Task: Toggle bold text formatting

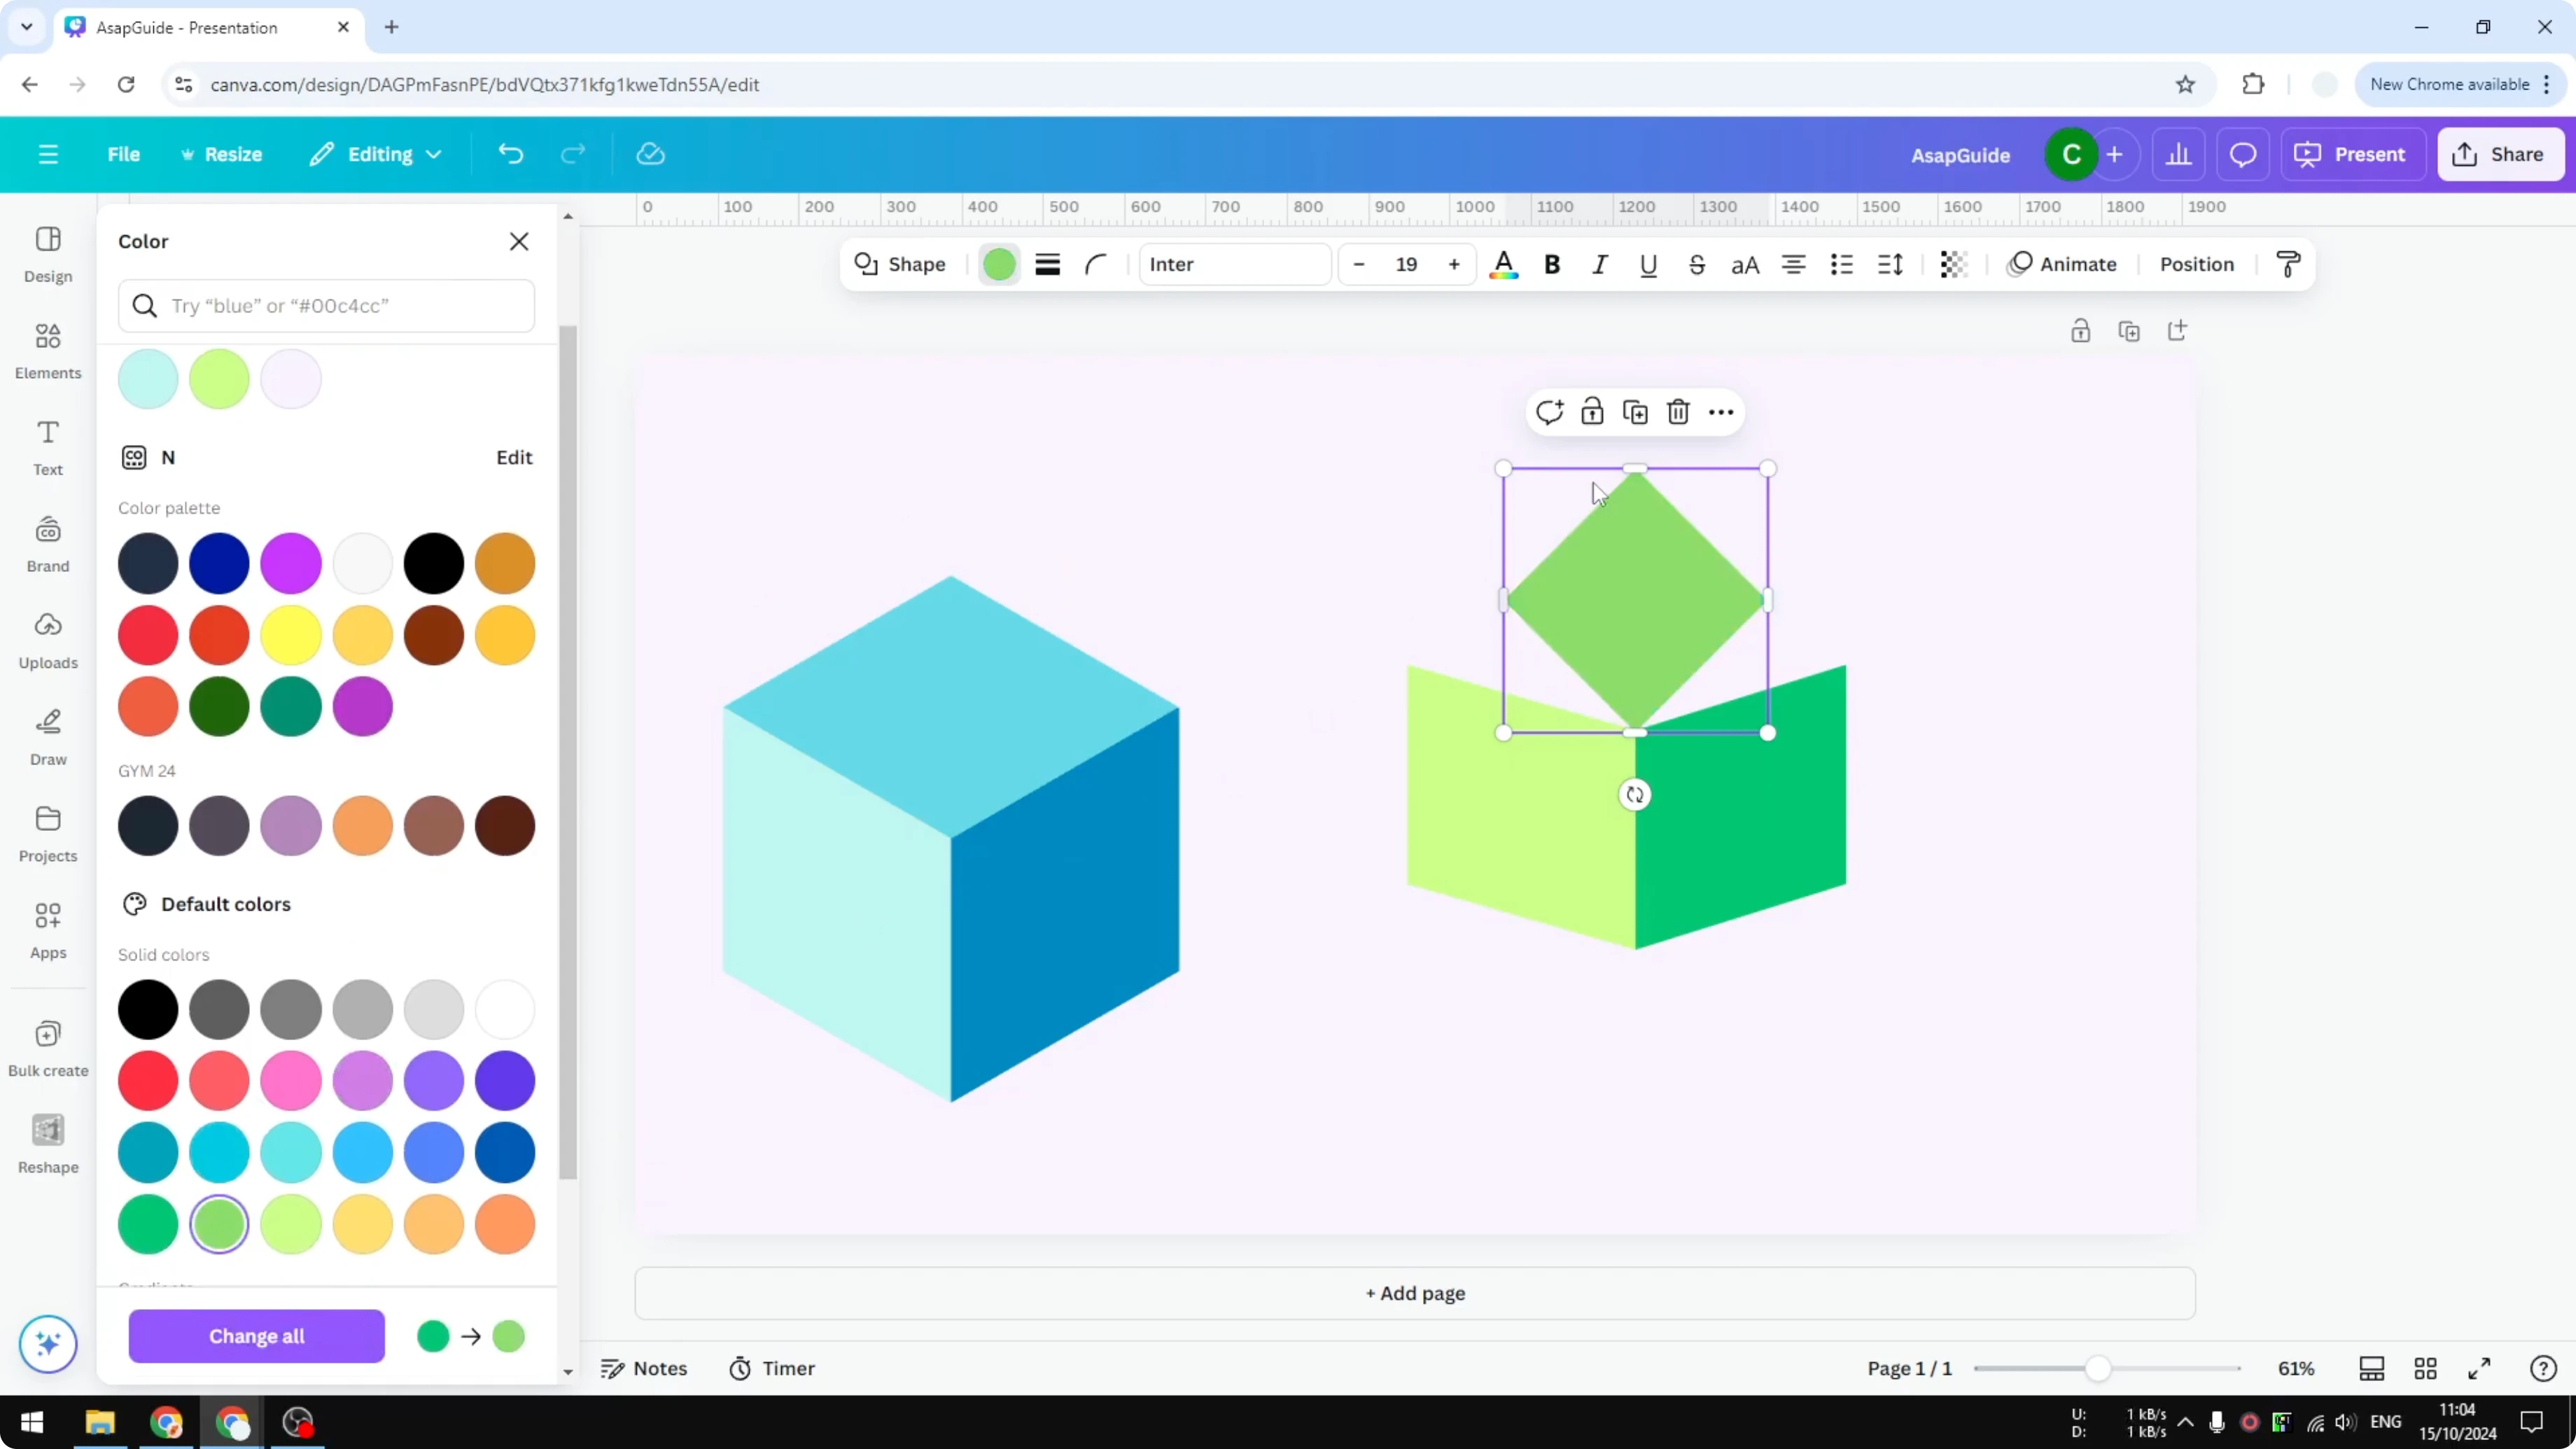Action: pos(1552,264)
